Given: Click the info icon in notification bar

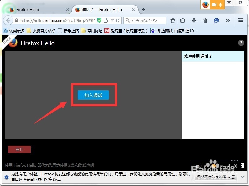Looking at the screenshot, I should click(x=7, y=177).
